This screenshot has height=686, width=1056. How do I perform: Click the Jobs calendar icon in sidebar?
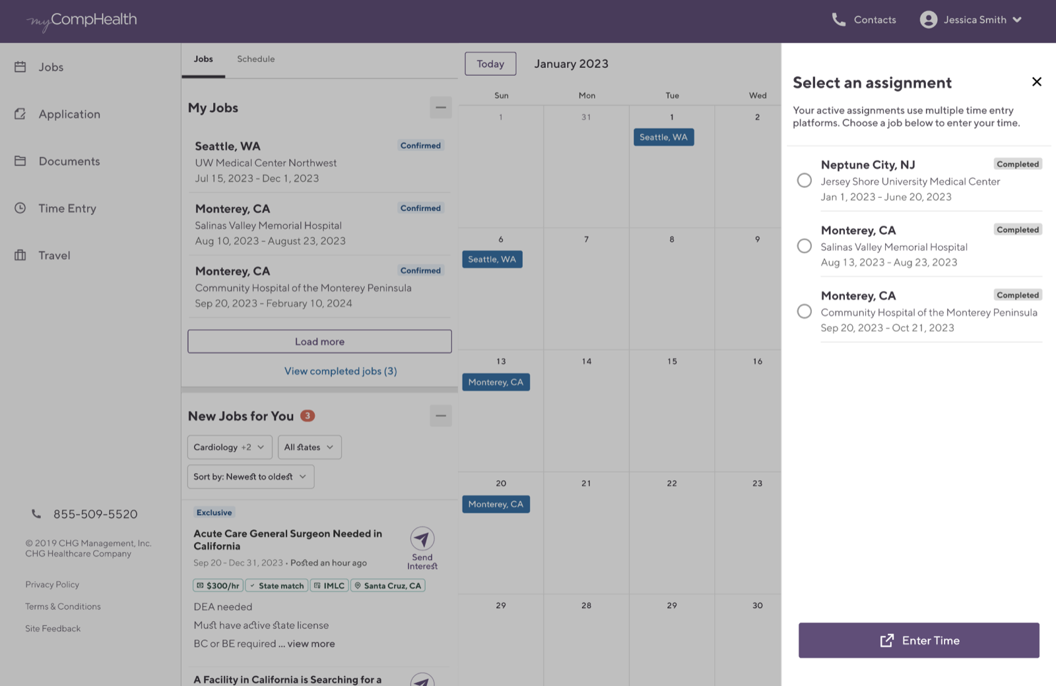point(20,67)
